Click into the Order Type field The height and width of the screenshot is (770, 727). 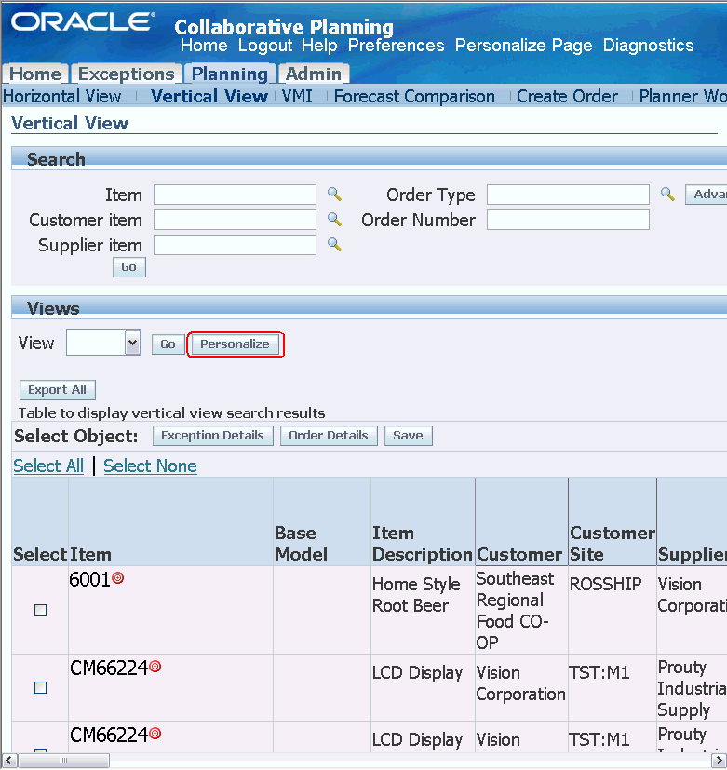click(x=568, y=195)
